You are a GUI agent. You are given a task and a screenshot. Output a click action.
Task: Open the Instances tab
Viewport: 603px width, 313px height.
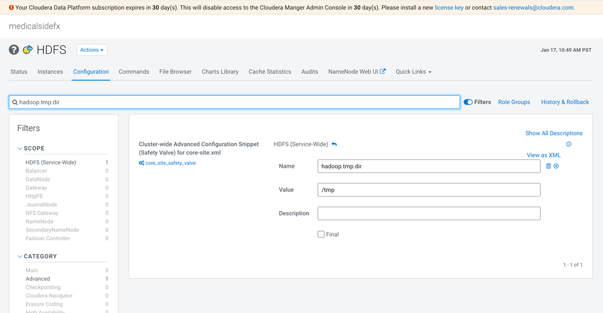pos(50,72)
